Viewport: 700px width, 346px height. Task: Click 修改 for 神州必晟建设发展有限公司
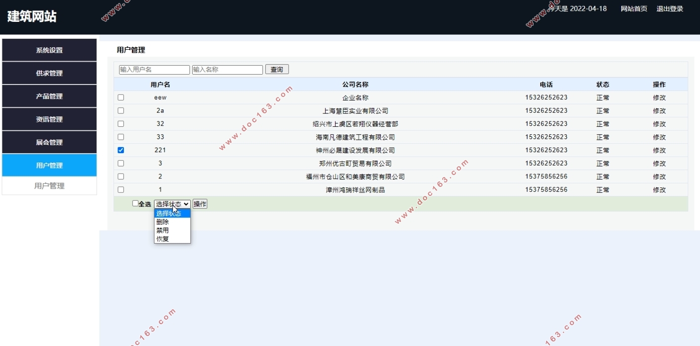click(659, 150)
